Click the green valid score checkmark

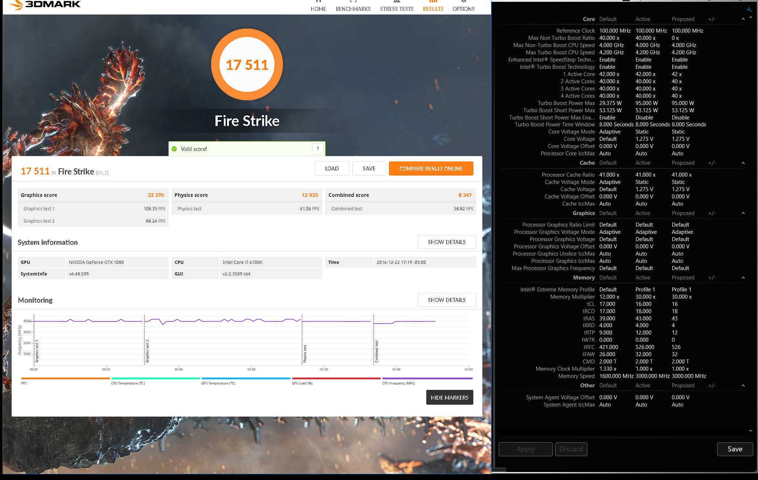pyautogui.click(x=174, y=149)
